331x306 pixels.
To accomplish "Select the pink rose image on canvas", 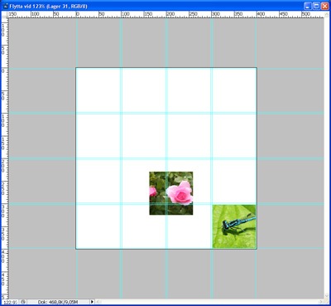I will coord(171,193).
